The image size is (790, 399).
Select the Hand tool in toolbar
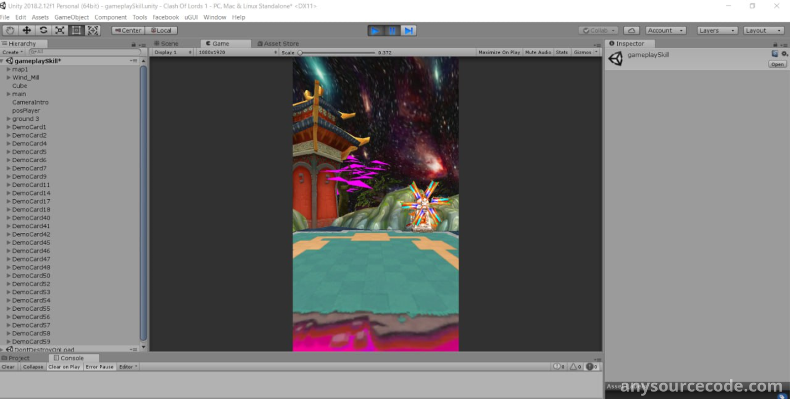pyautogui.click(x=10, y=31)
